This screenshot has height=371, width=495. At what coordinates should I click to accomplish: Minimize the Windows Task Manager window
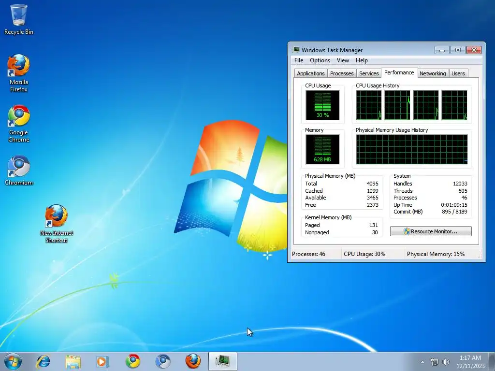442,50
